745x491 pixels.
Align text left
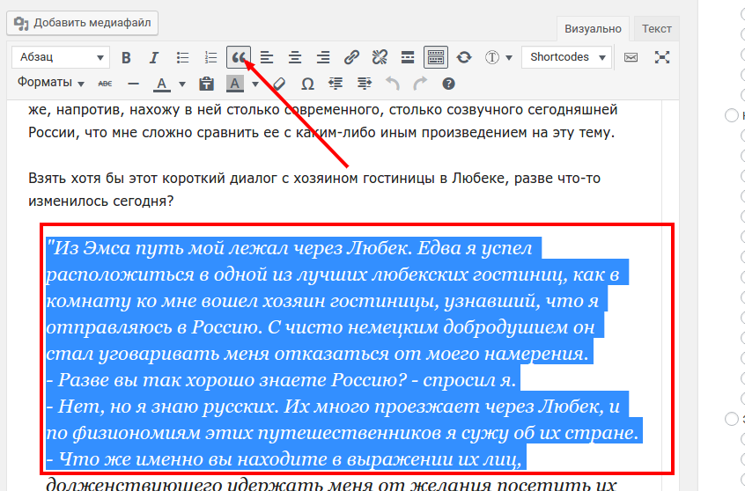(267, 57)
